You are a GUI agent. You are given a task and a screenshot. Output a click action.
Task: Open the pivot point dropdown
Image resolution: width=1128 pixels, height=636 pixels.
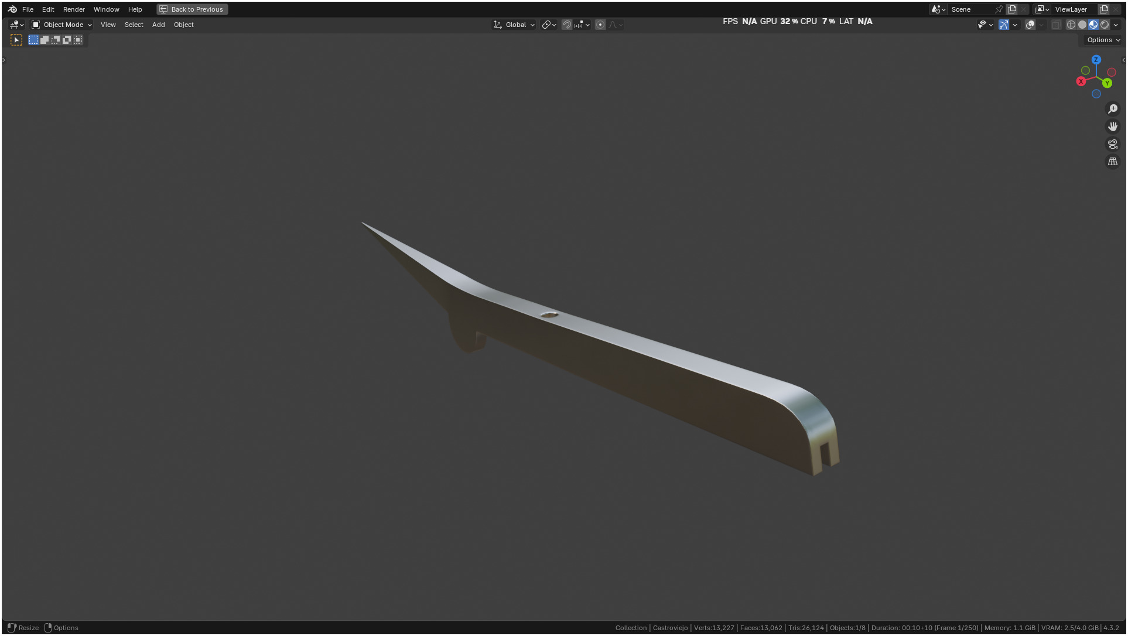pos(549,25)
